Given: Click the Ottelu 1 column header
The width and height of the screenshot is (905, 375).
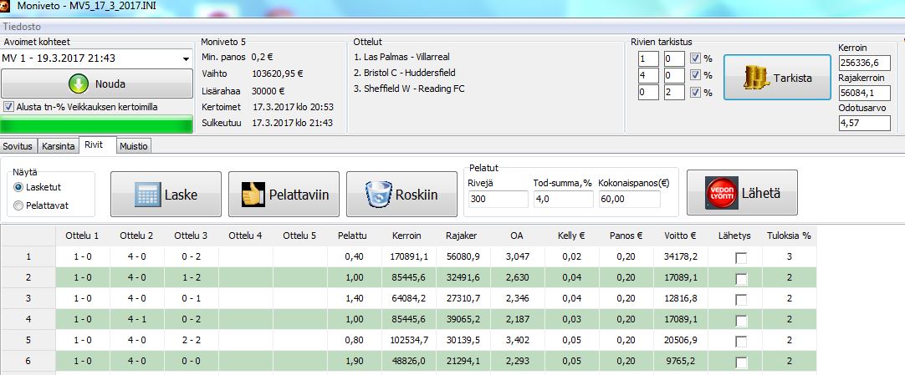Looking at the screenshot, I should point(82,236).
